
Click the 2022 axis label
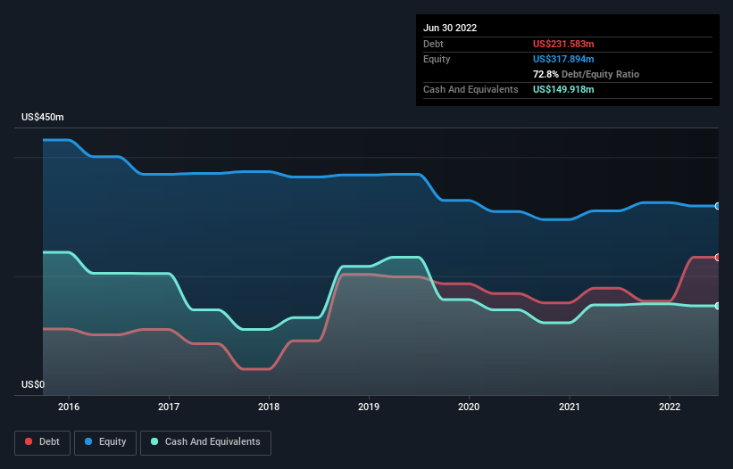(x=670, y=407)
